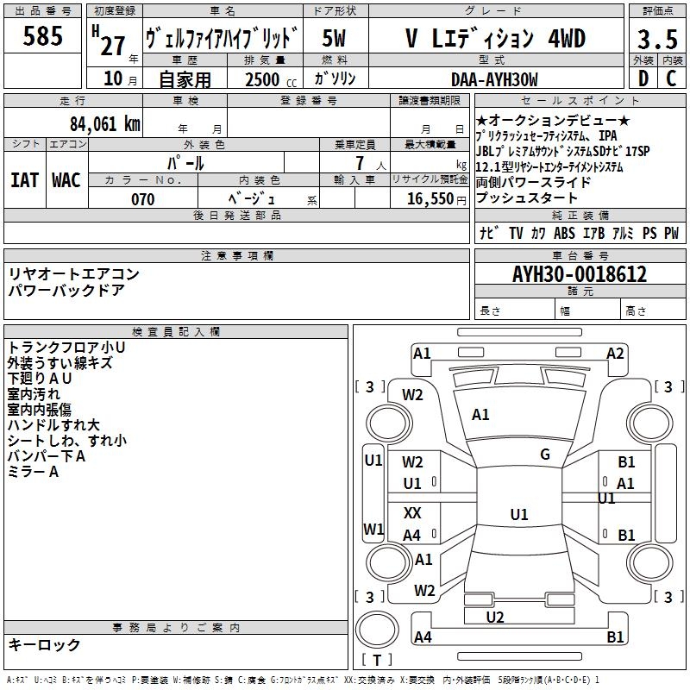Click model code DAA-AYH30W
This screenshot has height=690, width=690.
point(494,79)
